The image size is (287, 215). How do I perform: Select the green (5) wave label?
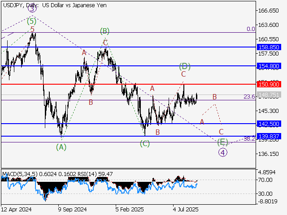[x=31, y=21]
